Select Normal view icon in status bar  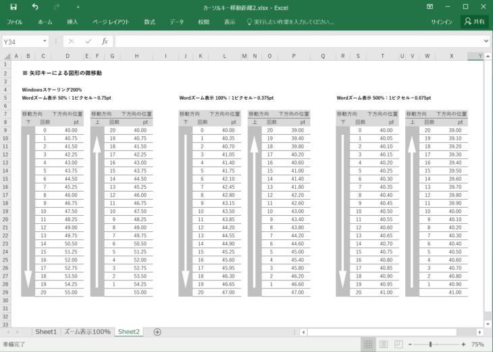coord(369,344)
